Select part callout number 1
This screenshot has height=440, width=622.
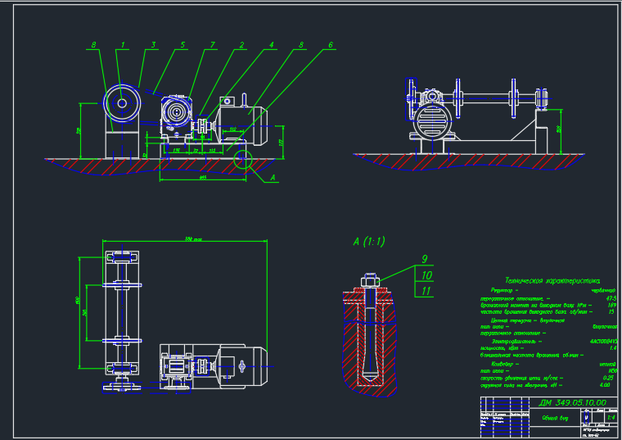(123, 44)
